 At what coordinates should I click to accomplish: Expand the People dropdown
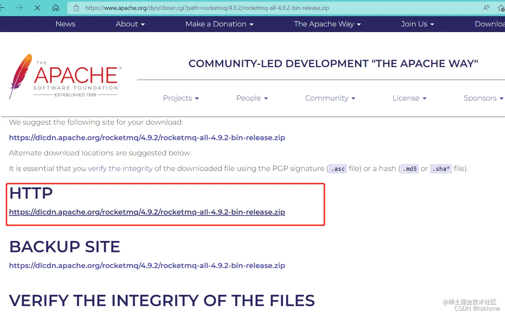(252, 98)
